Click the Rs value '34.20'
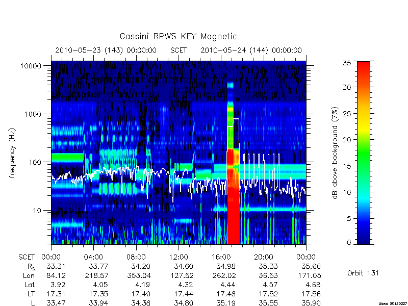The height and width of the screenshot is (306, 408). (141, 266)
